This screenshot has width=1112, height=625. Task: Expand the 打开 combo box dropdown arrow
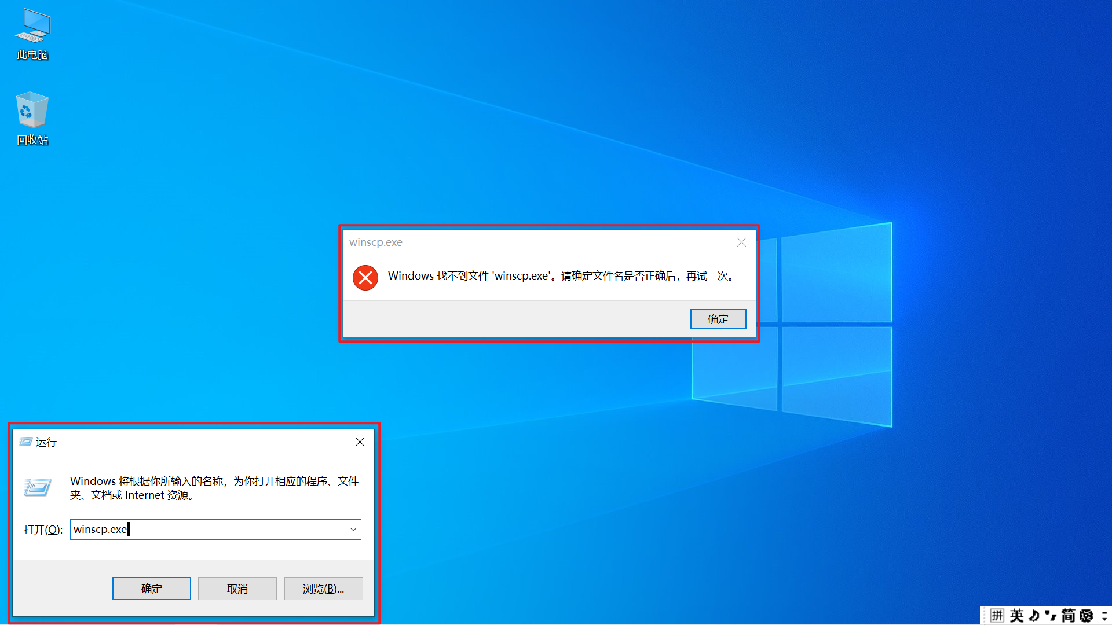353,530
